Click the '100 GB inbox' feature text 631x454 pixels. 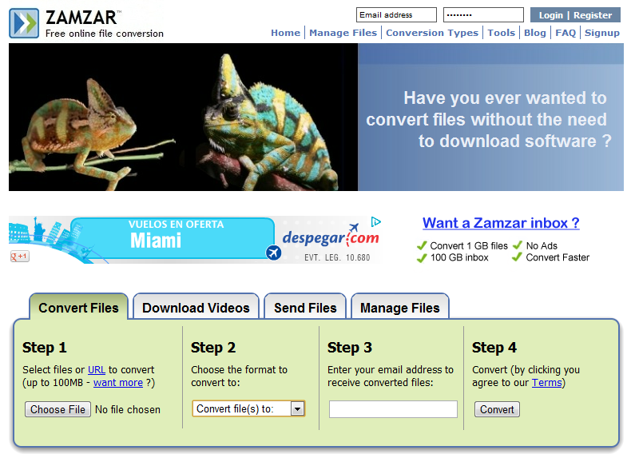[459, 257]
